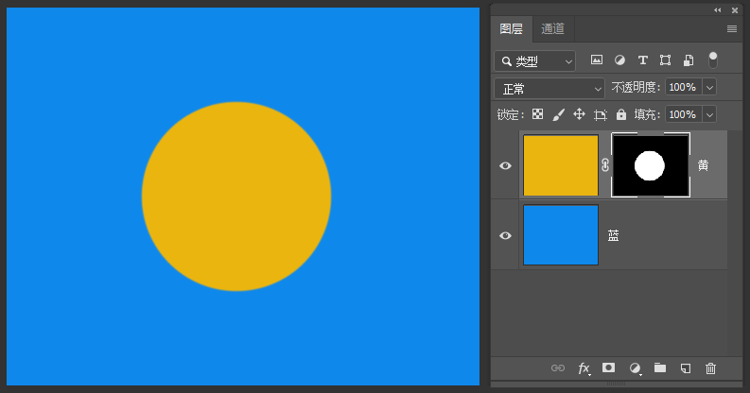Viewport: 750px width, 393px height.
Task: Lock all padlock icon
Action: 620,114
